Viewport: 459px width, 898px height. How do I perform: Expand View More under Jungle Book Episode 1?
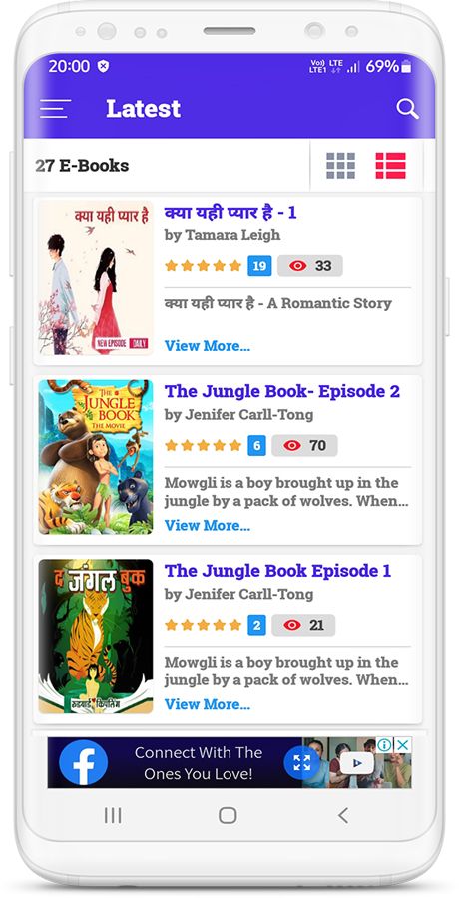208,704
